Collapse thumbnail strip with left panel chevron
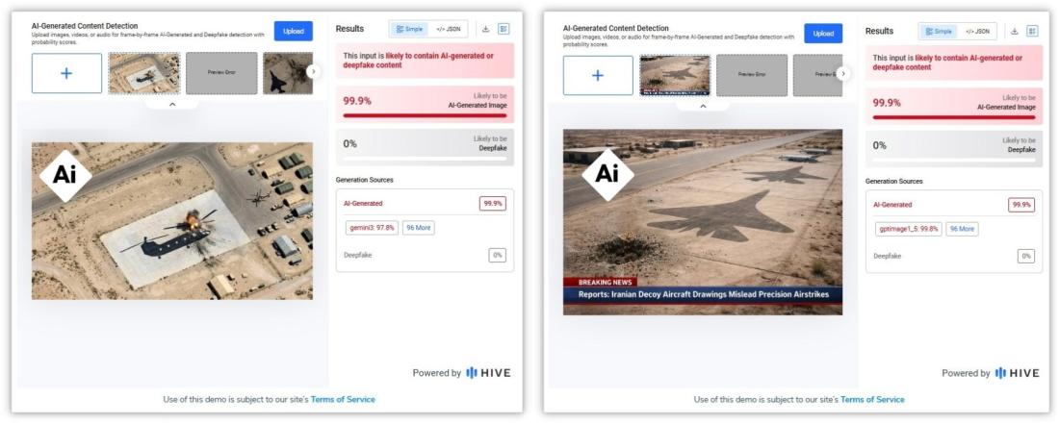The image size is (1059, 424). click(172, 104)
